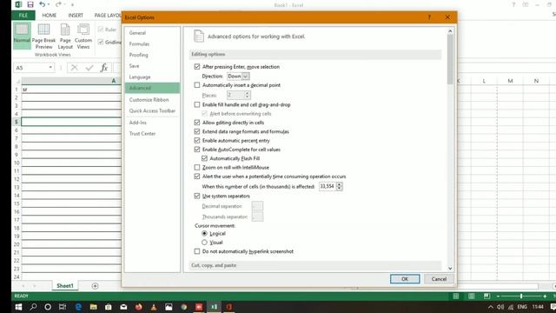
Task: Check Do not automatically hyperlink screenshot
Action: pyautogui.click(x=197, y=251)
